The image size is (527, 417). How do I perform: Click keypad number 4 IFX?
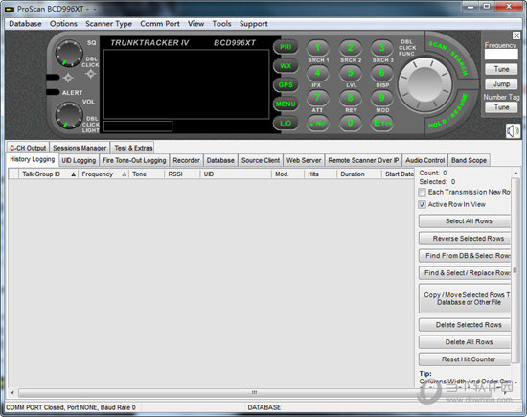coord(317,73)
